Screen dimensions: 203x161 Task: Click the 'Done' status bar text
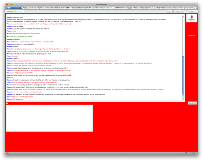click(x=8, y=153)
